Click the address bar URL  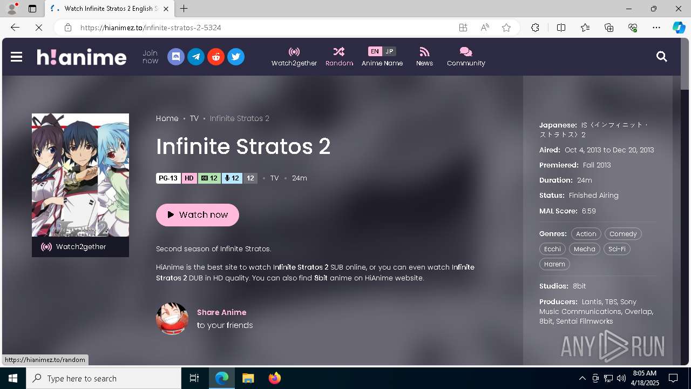151,28
